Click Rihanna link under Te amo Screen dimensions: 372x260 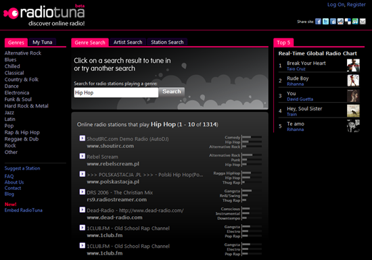coord(296,130)
